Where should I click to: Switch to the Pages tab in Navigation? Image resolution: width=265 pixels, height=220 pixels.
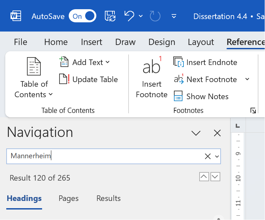(68, 199)
